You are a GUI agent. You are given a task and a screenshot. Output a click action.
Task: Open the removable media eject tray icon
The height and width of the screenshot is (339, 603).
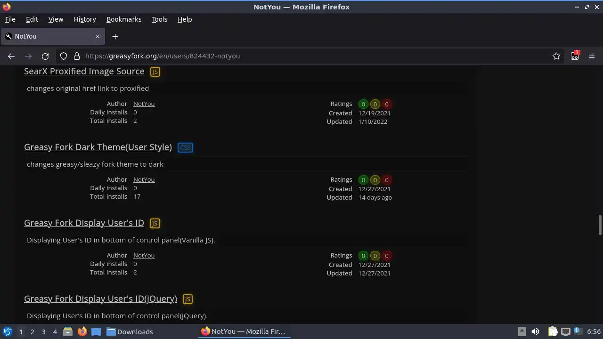click(x=522, y=331)
